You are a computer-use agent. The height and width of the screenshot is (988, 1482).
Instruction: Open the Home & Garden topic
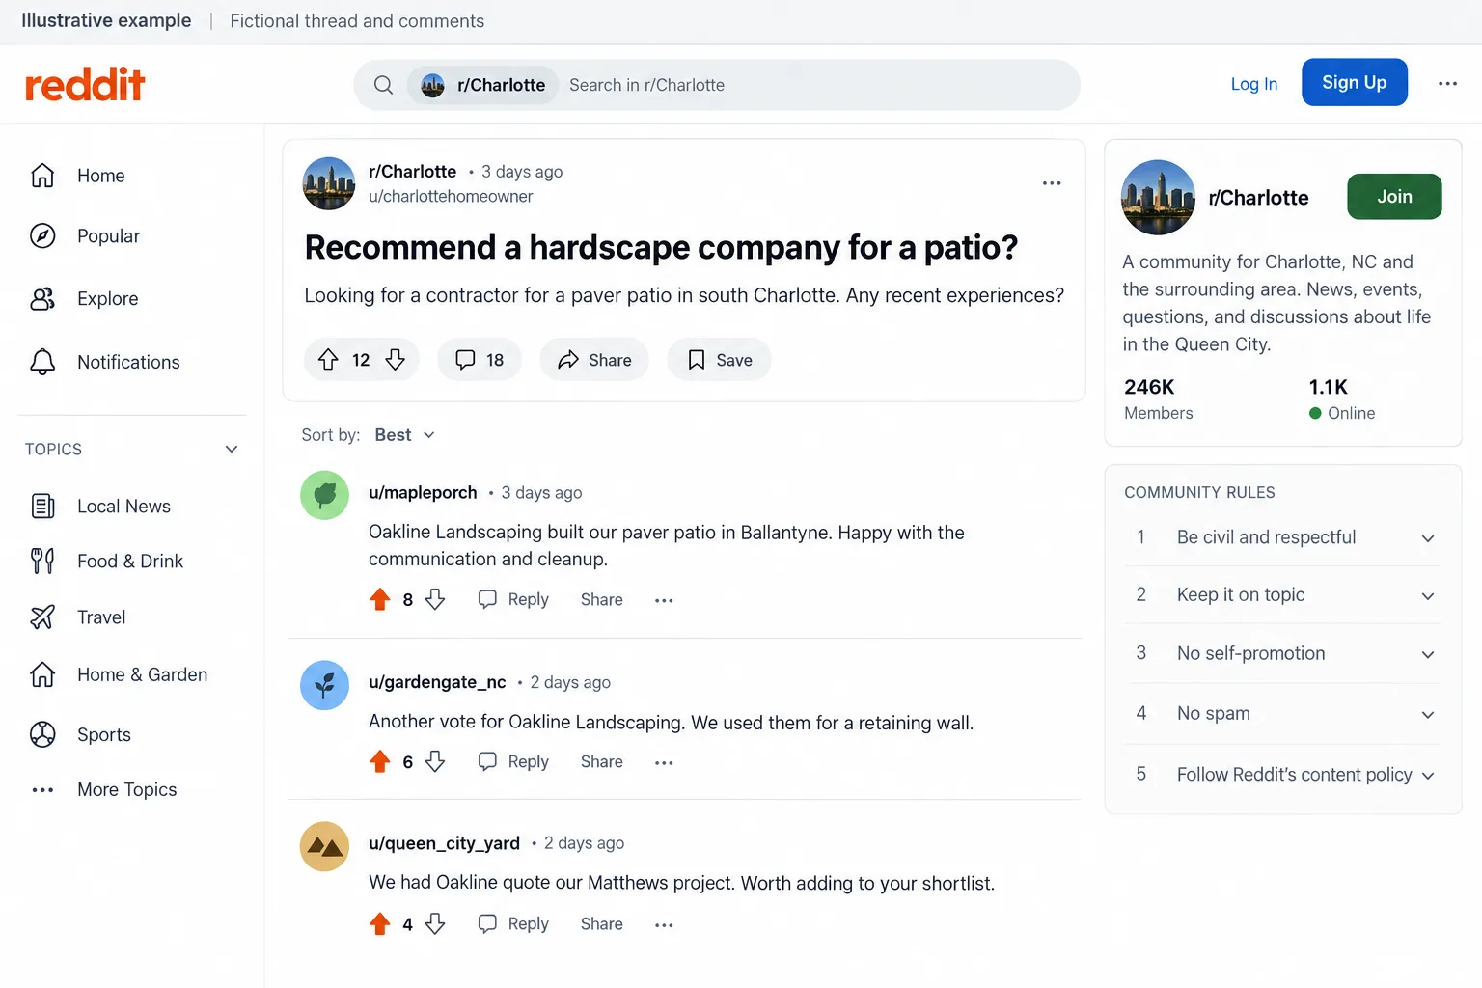(120, 674)
